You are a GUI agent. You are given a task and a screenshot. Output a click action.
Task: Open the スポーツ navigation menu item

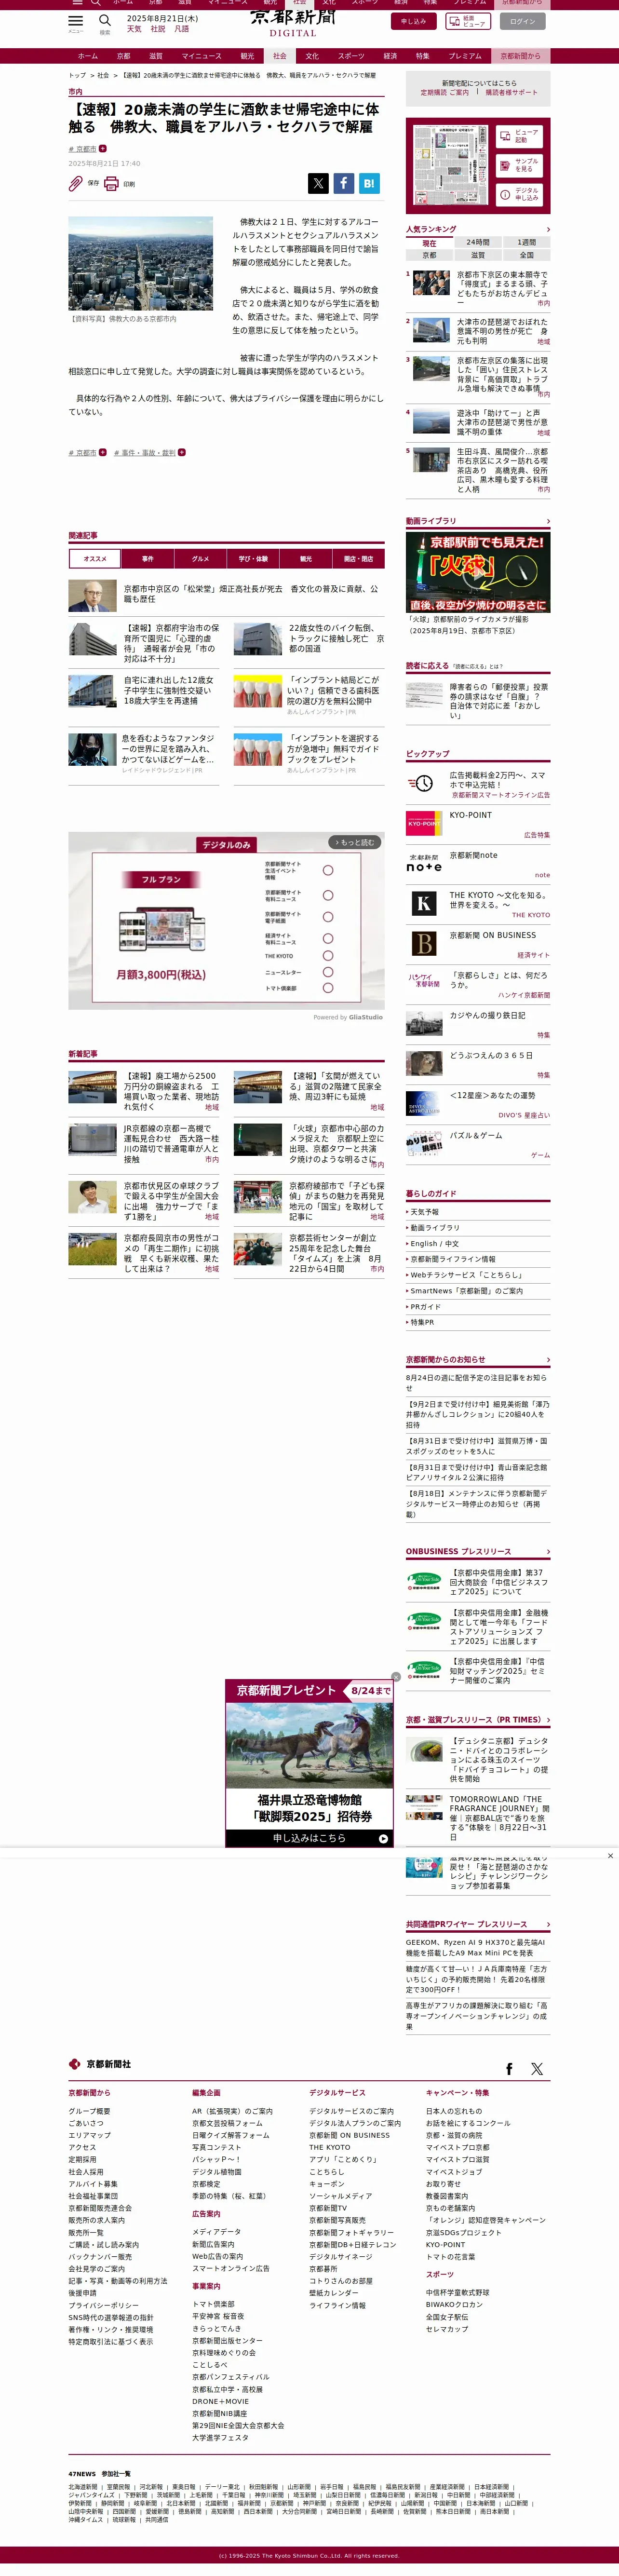pyautogui.click(x=351, y=56)
